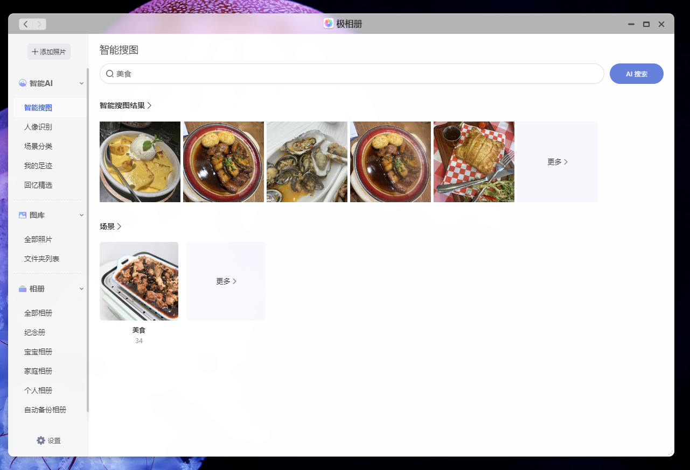Browse 全部照片 in the gallery

(x=38, y=239)
